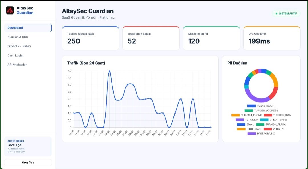The image size is (308, 169).
Task: Toggle TC_KIMLIK legend swatch
Action: click(x=240, y=120)
